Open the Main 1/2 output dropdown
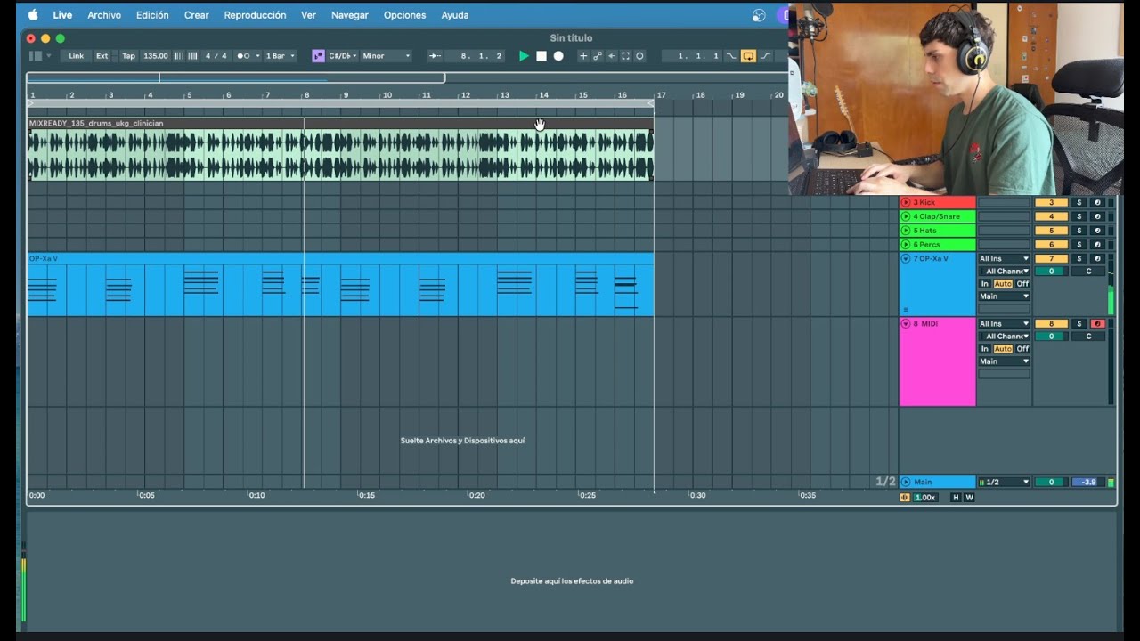The height and width of the screenshot is (641, 1140). coord(1004,482)
